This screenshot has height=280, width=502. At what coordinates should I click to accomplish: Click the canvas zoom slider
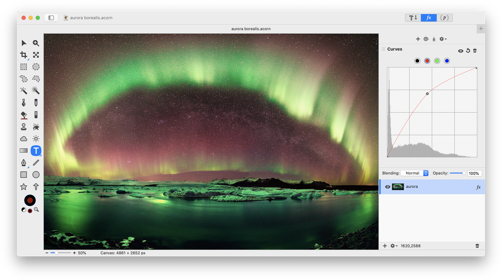pyautogui.click(x=60, y=253)
